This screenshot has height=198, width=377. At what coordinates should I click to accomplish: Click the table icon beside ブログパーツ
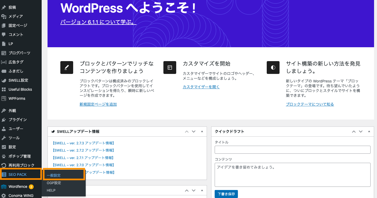point(4,53)
